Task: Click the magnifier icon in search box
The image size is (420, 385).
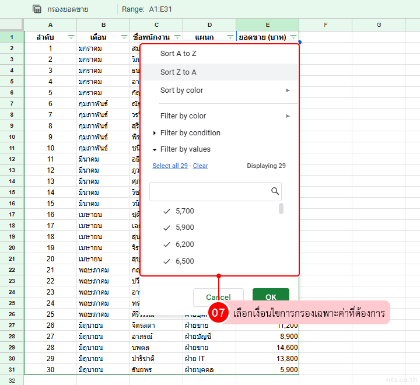Action: point(275,191)
